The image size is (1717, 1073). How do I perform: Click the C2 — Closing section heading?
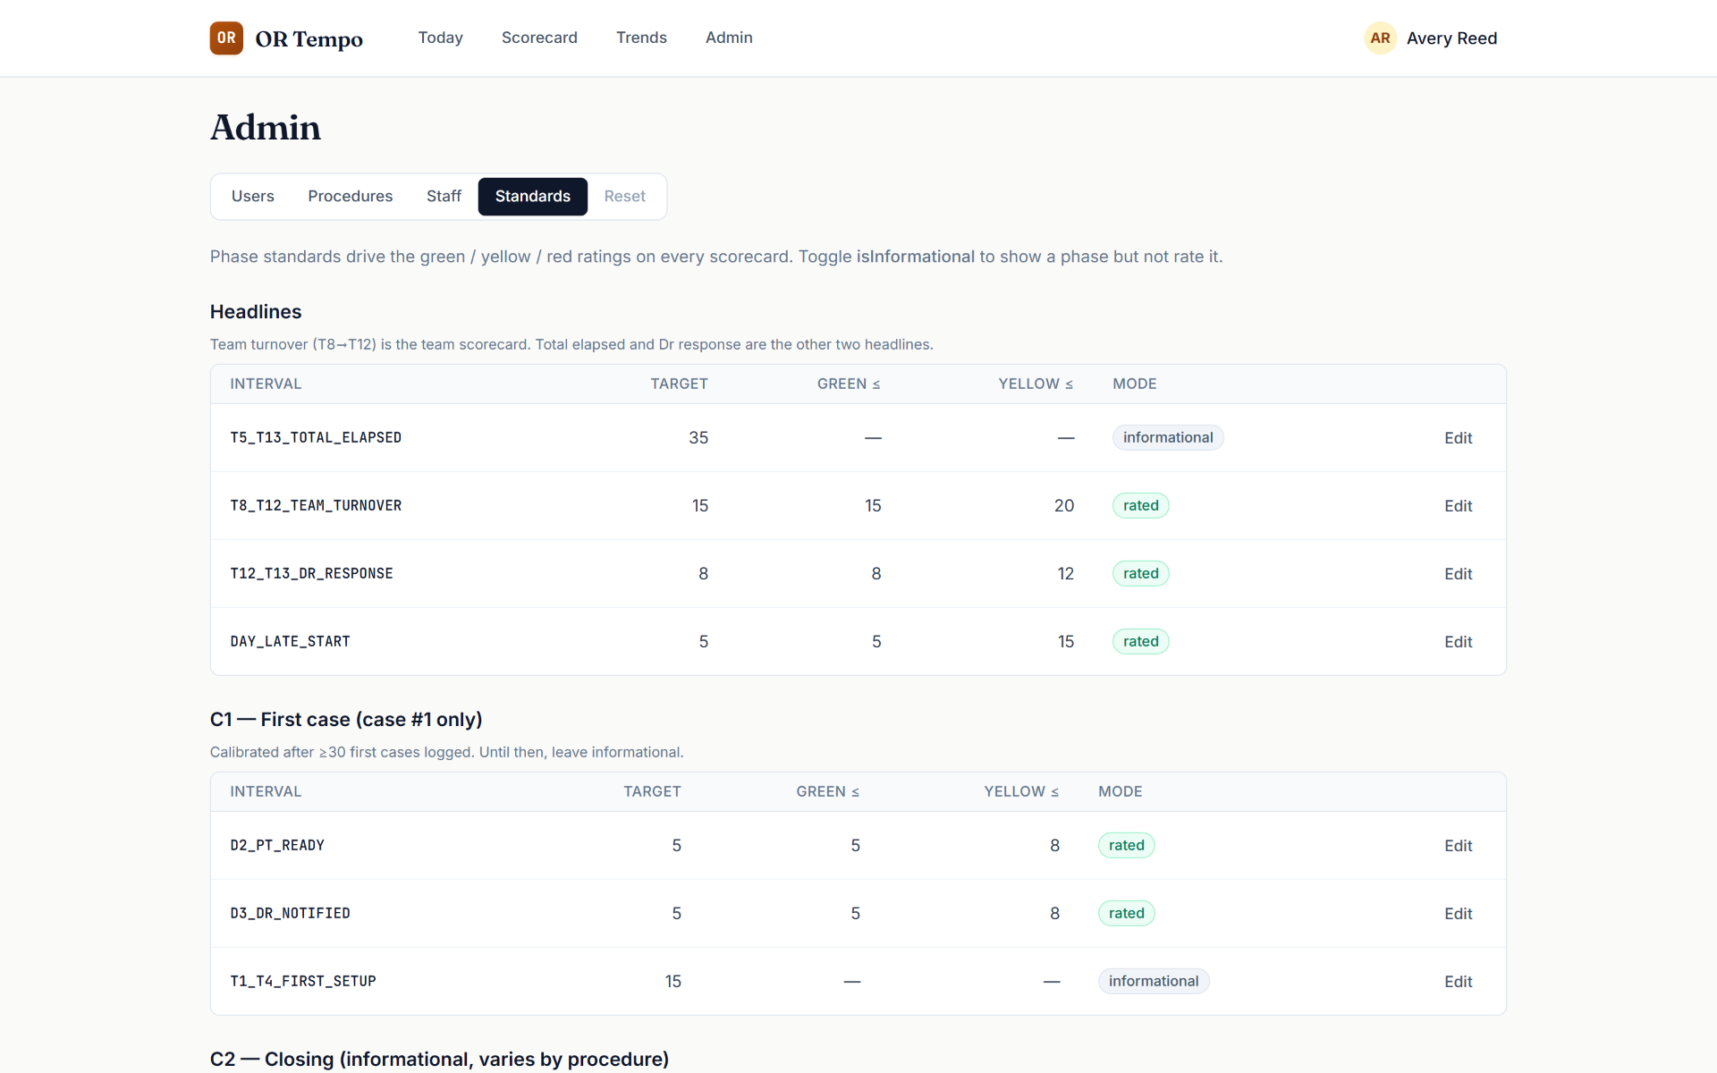439,1060
